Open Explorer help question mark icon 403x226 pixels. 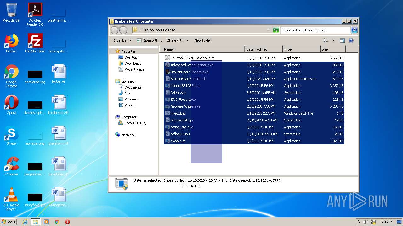(x=351, y=40)
